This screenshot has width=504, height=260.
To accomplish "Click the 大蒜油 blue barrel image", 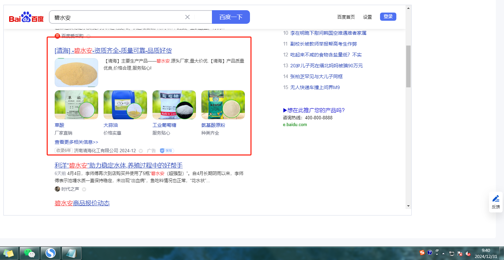I will tap(125, 105).
